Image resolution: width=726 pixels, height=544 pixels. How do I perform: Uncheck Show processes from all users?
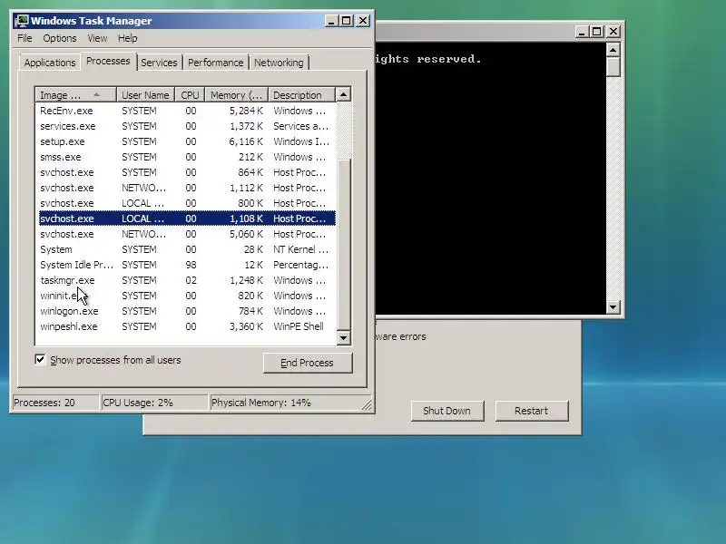pos(40,360)
